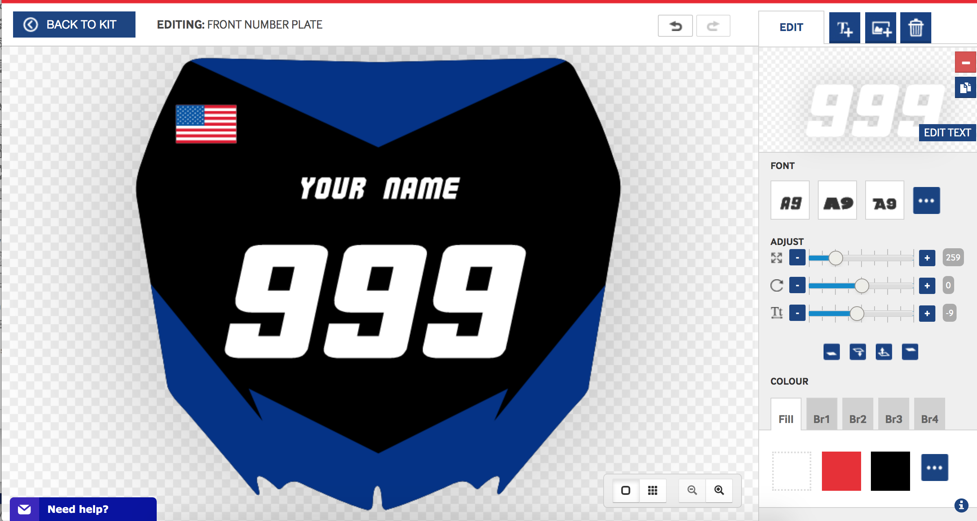The image size is (977, 521).
Task: Open the Add Text tool
Action: [844, 27]
